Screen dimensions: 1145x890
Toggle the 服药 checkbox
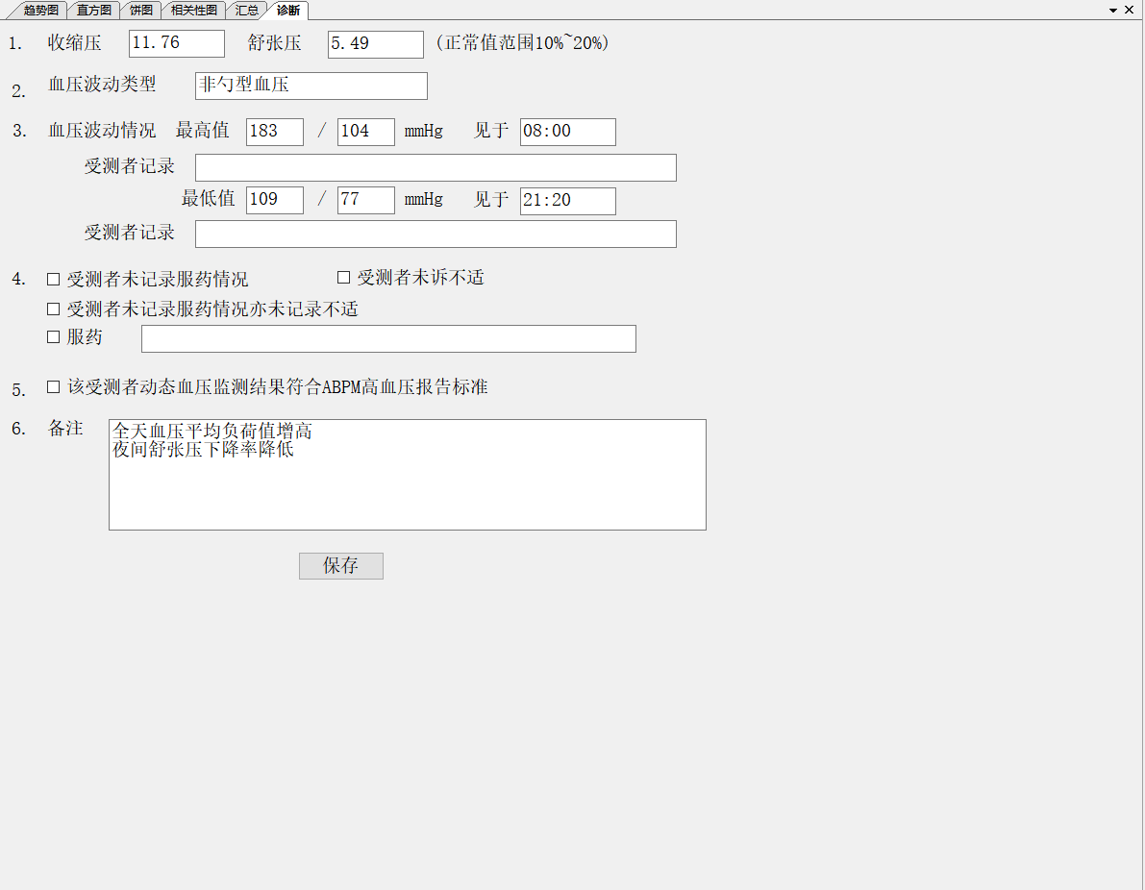point(54,337)
